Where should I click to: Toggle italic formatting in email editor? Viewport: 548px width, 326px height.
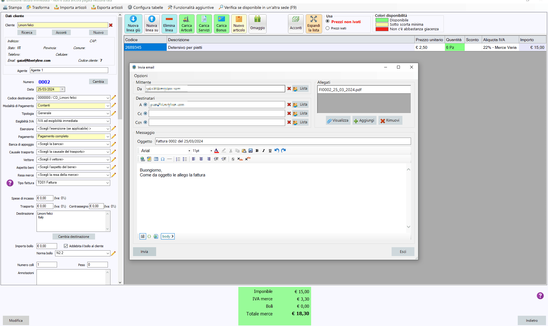click(263, 151)
